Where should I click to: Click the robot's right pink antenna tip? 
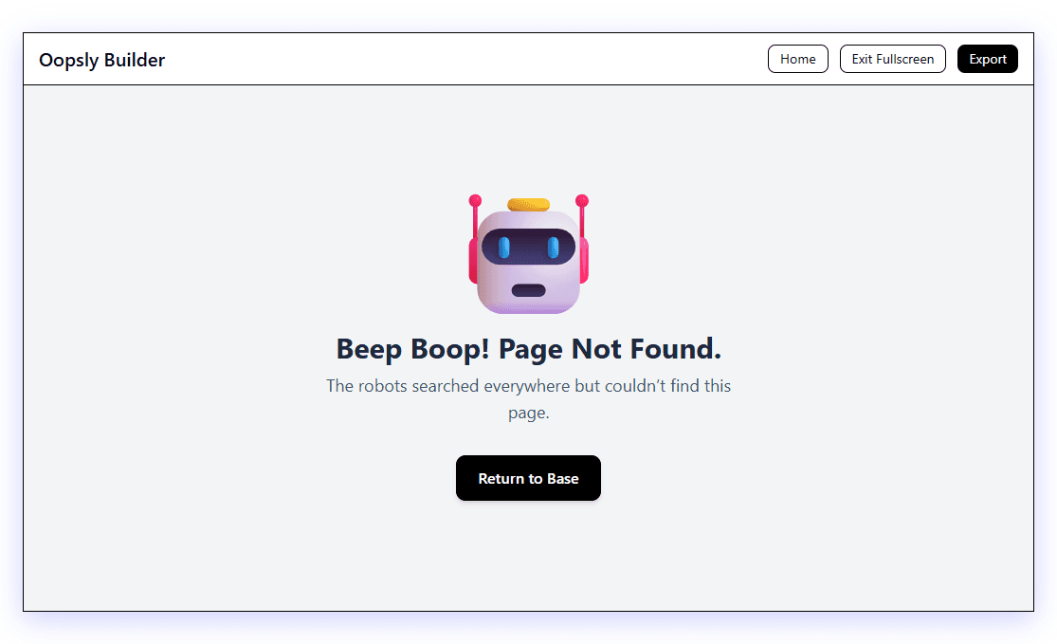(582, 200)
